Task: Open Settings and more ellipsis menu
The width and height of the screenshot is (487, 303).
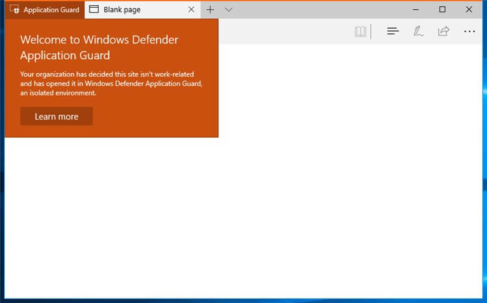Action: [x=469, y=31]
